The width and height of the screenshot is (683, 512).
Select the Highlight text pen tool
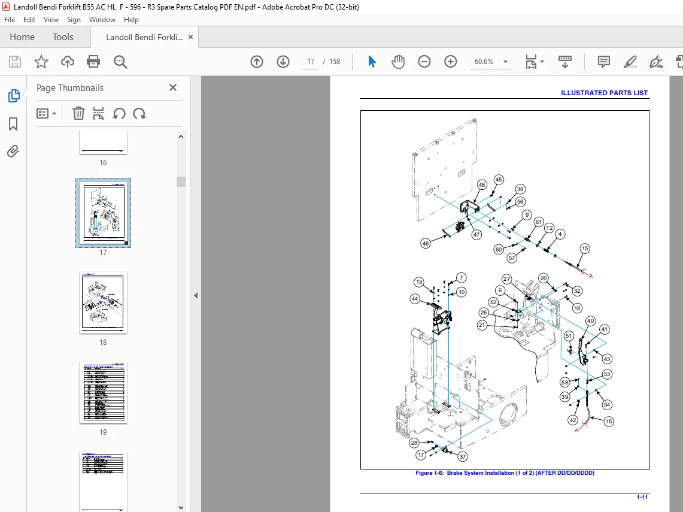coord(630,62)
